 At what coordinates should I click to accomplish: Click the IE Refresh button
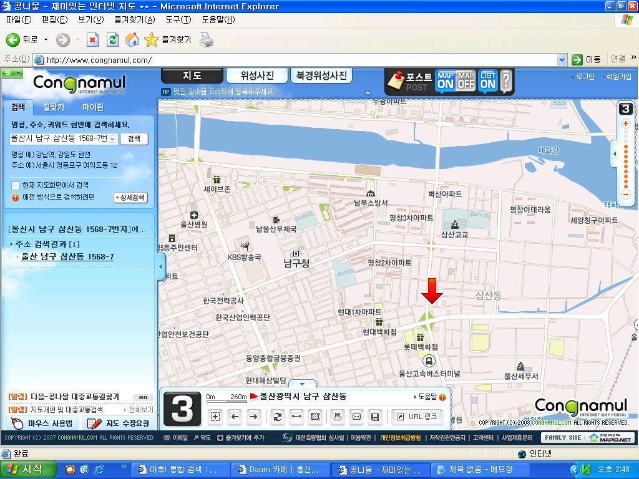pyautogui.click(x=112, y=39)
